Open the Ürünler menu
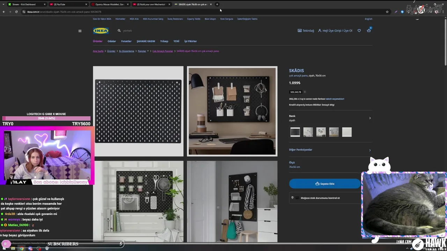 (98, 41)
